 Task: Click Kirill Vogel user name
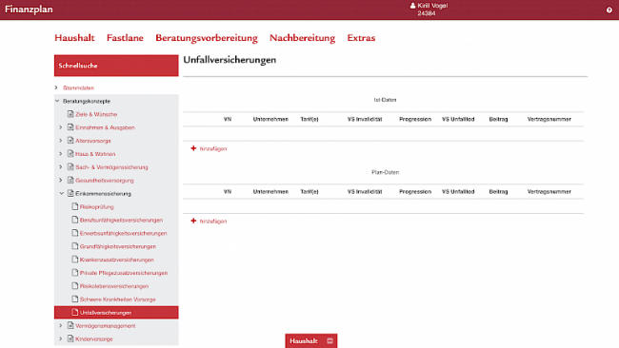tap(432, 6)
